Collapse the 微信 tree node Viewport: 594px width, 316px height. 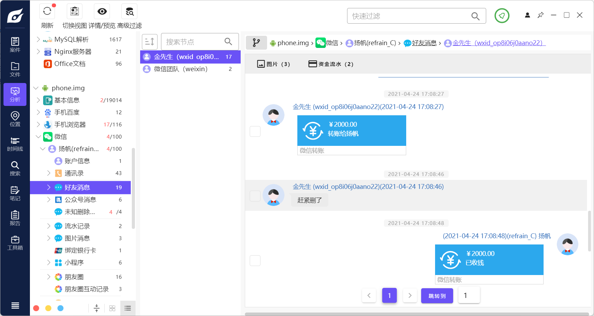click(x=38, y=136)
